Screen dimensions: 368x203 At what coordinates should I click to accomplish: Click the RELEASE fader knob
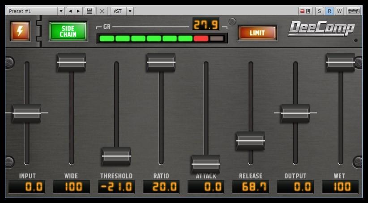(x=251, y=141)
